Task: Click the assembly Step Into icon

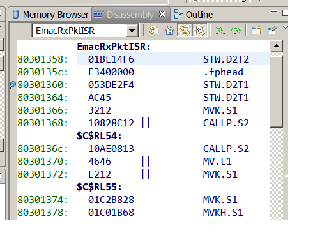Action: 220,31
